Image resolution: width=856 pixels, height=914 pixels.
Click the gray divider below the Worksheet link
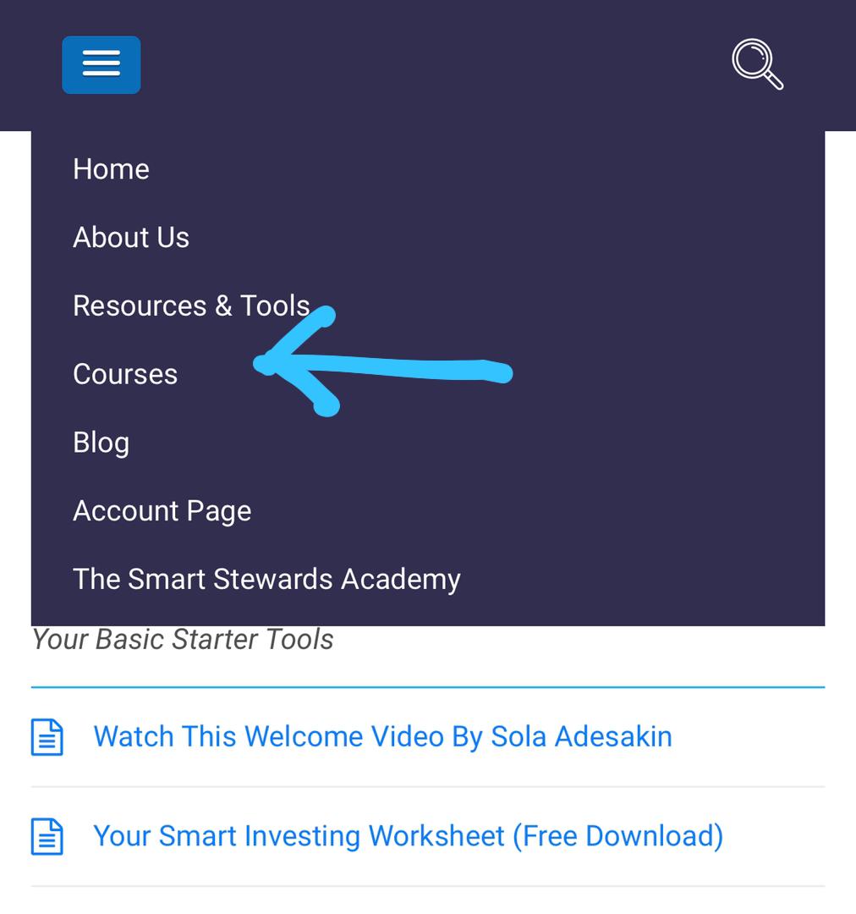click(x=428, y=886)
